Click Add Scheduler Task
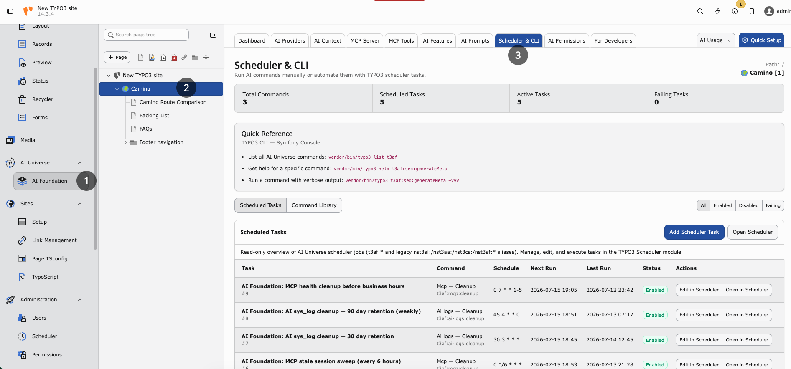Image resolution: width=791 pixels, height=369 pixels. [694, 232]
